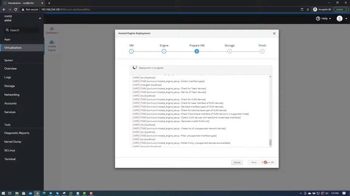Cancel the hosted engine deployment

click(237, 162)
